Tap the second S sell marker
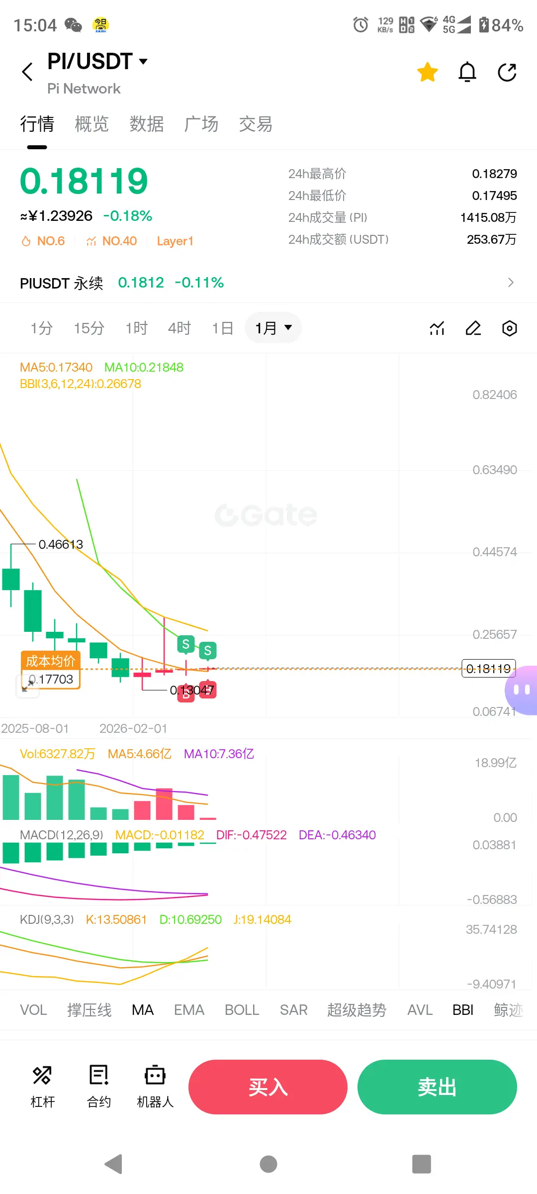The width and height of the screenshot is (537, 1194). (x=208, y=650)
